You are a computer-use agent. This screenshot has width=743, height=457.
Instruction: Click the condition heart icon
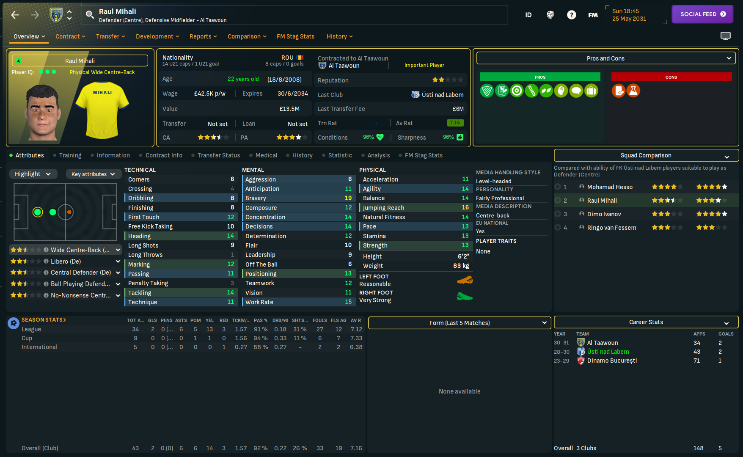[x=380, y=137]
